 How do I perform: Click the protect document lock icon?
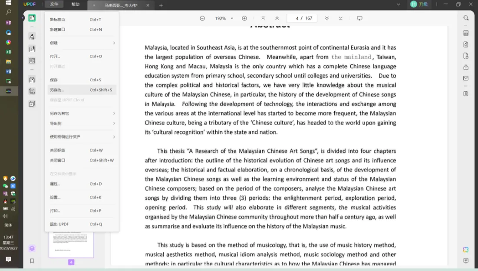point(466,56)
